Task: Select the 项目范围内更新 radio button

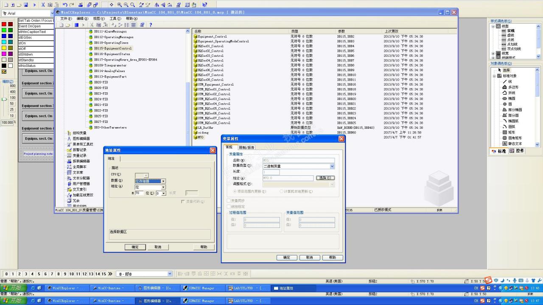Action: (x=235, y=191)
